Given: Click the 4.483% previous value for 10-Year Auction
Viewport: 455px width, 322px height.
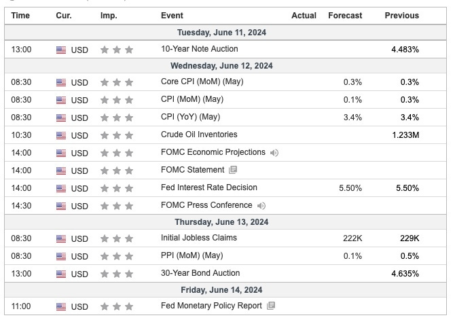Looking at the screenshot, I should (405, 50).
